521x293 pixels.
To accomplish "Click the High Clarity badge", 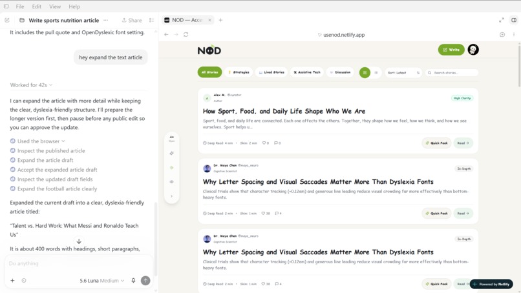I will [462, 98].
